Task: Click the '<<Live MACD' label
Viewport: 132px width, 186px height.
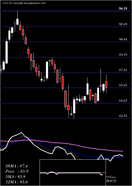Action: (x=111, y=179)
